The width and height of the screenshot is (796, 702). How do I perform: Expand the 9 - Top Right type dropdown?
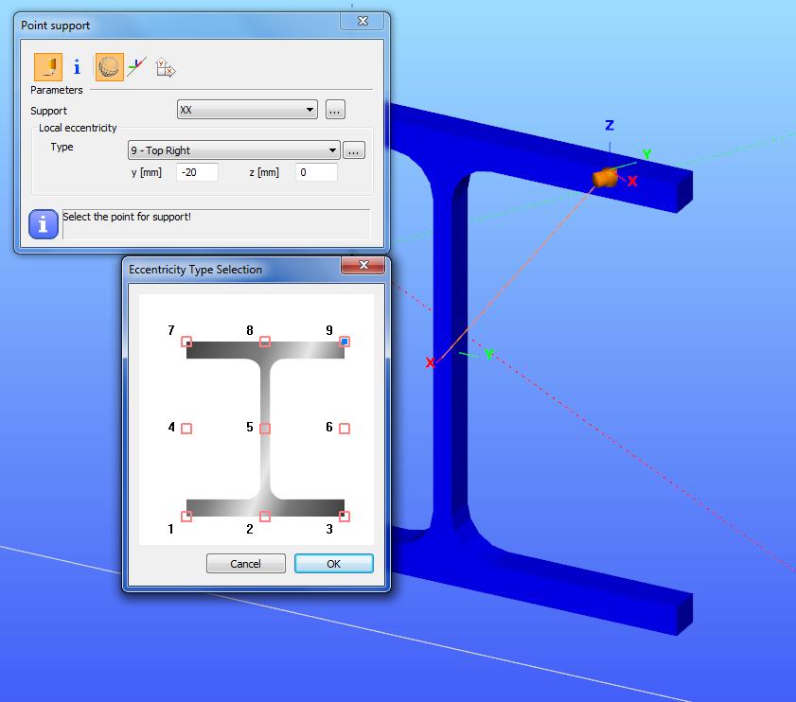234,150
